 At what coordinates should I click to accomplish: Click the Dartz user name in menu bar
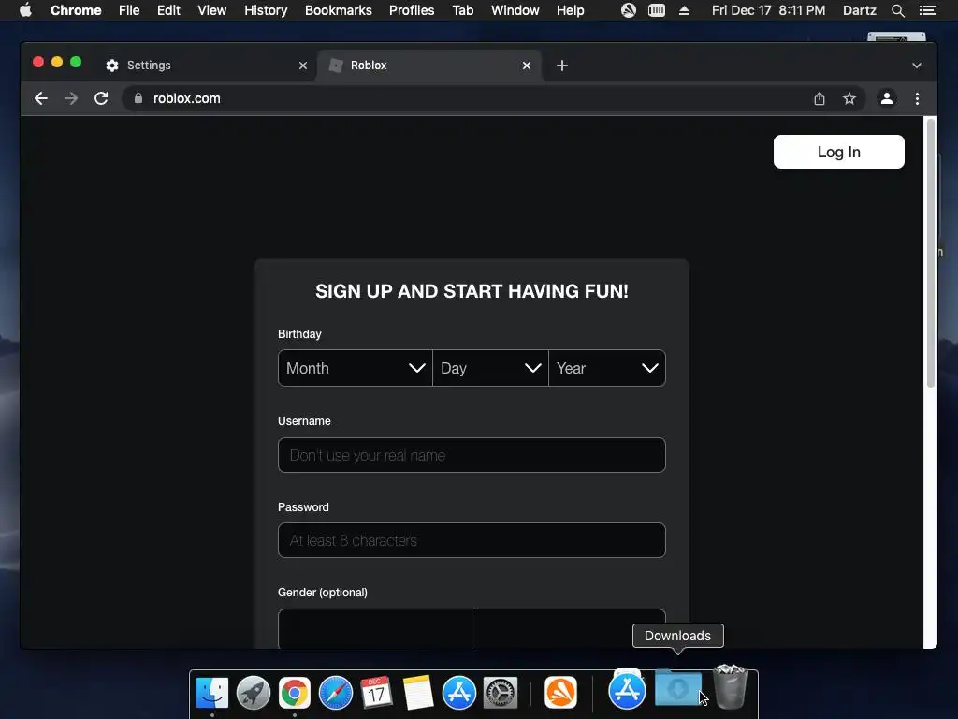coord(860,10)
